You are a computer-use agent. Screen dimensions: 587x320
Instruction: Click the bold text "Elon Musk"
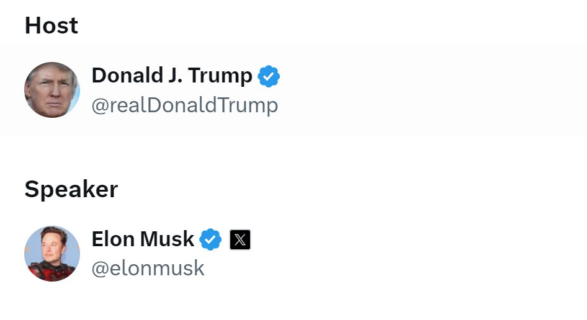click(x=143, y=239)
